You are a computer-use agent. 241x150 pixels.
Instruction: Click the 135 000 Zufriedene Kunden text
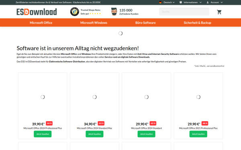129,12
